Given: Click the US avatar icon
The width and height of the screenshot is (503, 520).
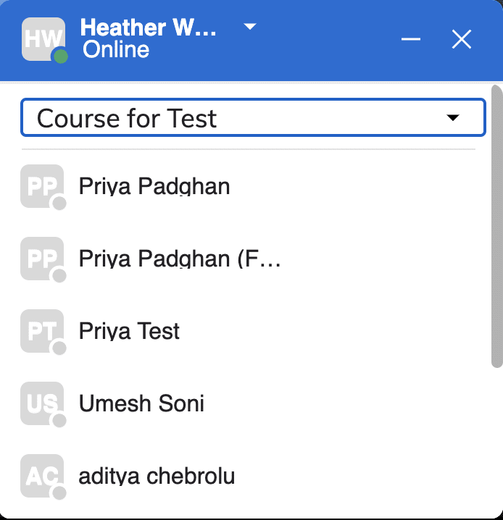Looking at the screenshot, I should [x=42, y=403].
